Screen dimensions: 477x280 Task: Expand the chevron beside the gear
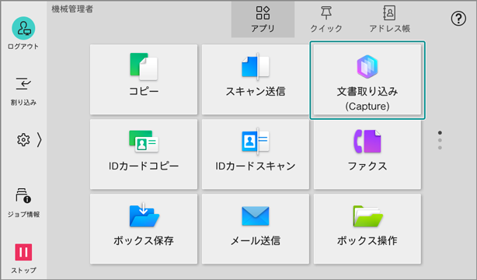(39, 140)
